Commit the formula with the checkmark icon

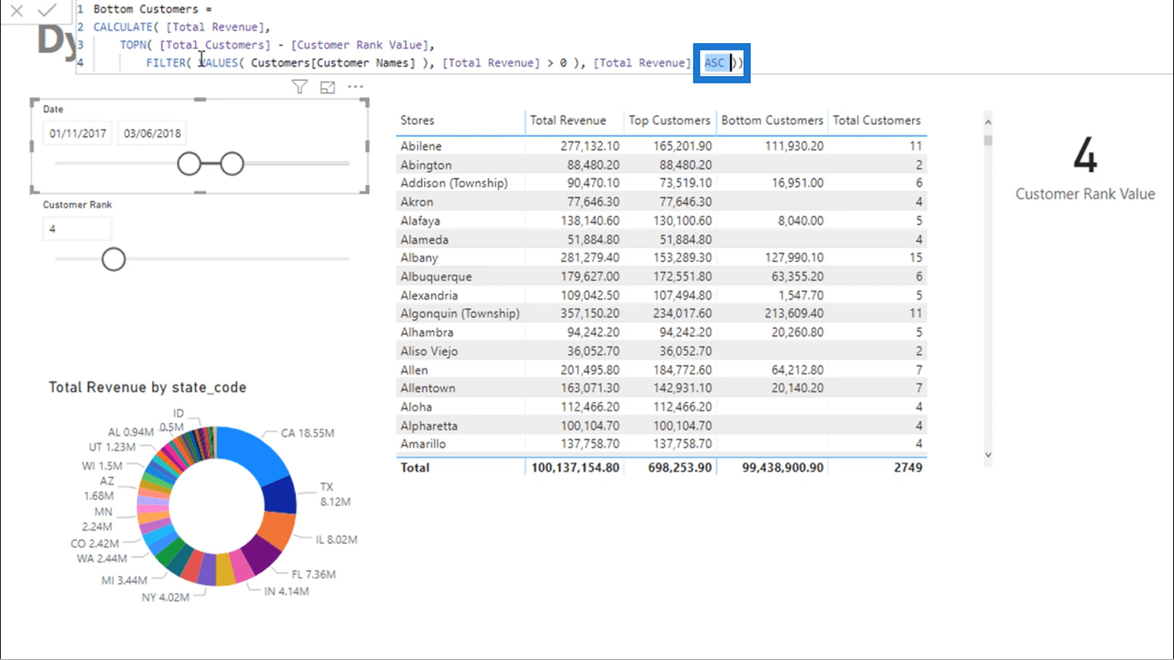pyautogui.click(x=47, y=10)
